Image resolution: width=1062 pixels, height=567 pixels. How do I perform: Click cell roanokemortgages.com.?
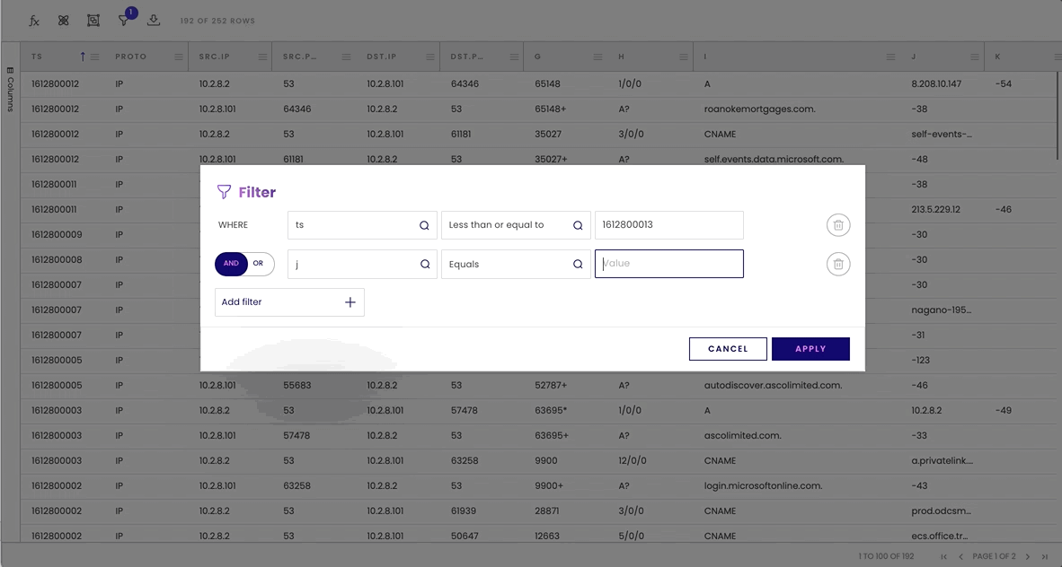click(x=760, y=109)
